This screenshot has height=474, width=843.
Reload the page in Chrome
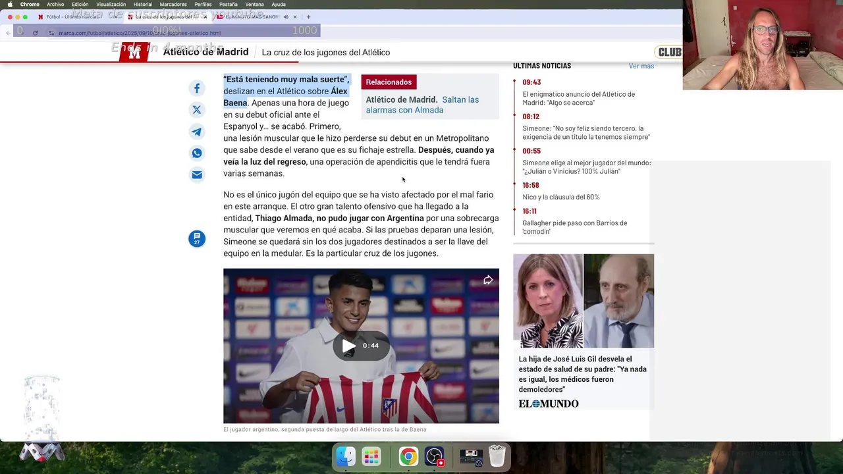35,33
